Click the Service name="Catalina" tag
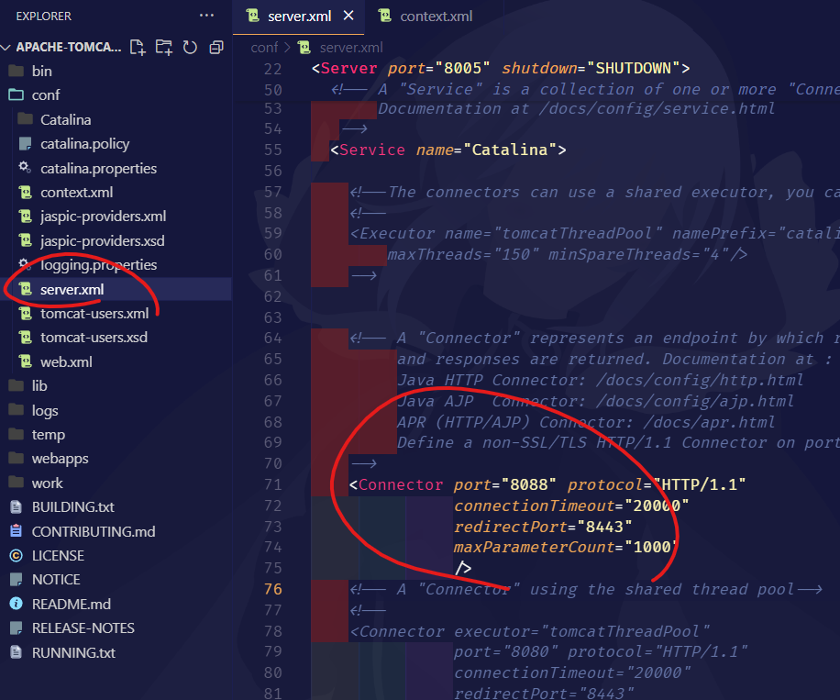Viewport: 840px width, 700px height. coord(448,150)
